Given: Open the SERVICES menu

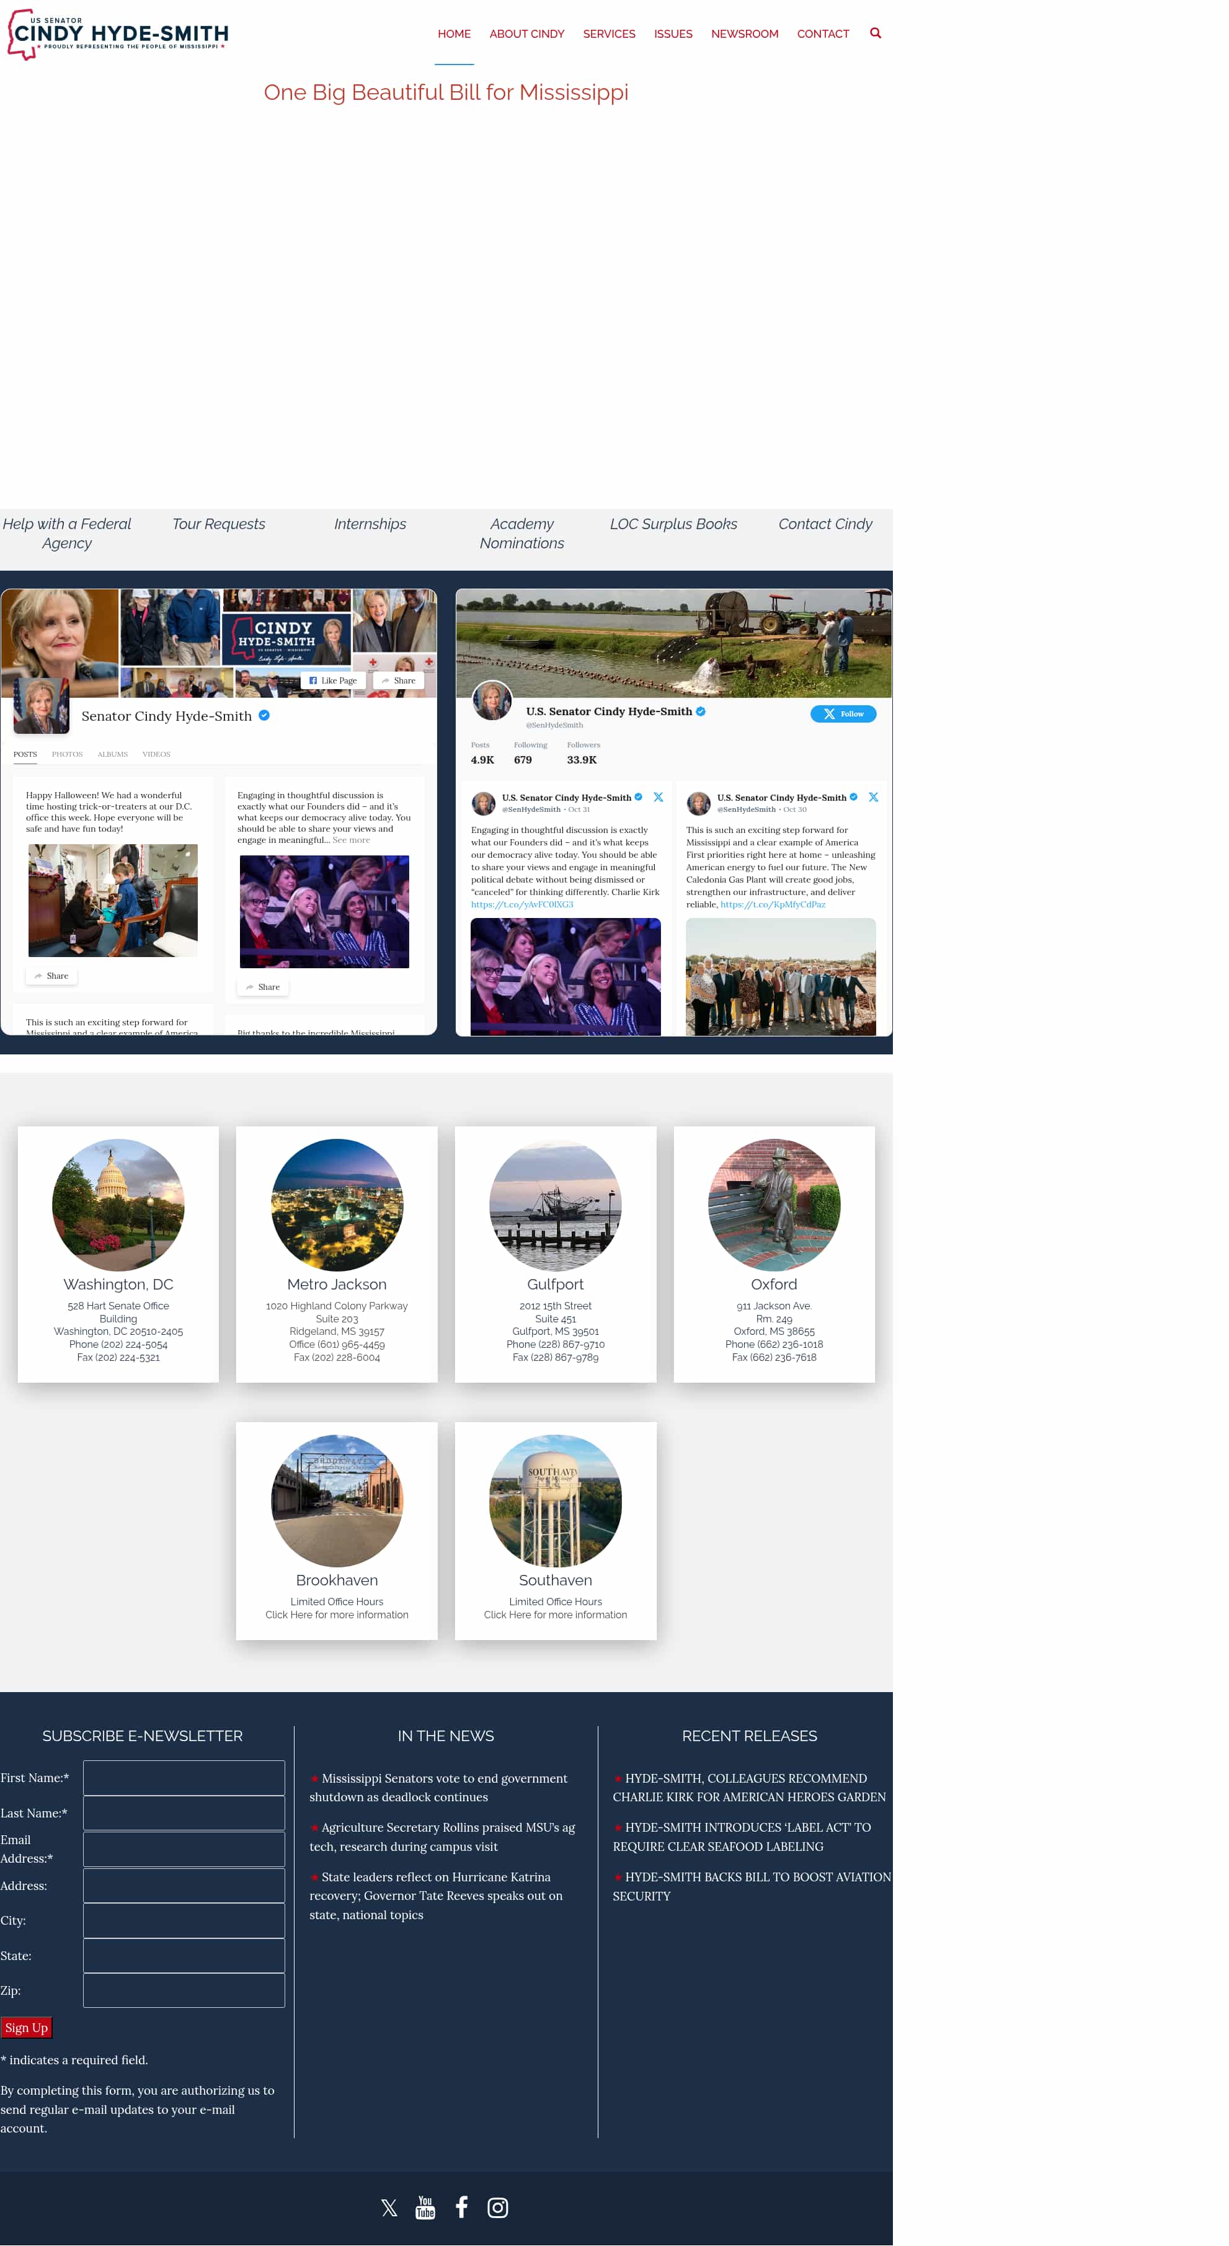Looking at the screenshot, I should click(x=610, y=33).
